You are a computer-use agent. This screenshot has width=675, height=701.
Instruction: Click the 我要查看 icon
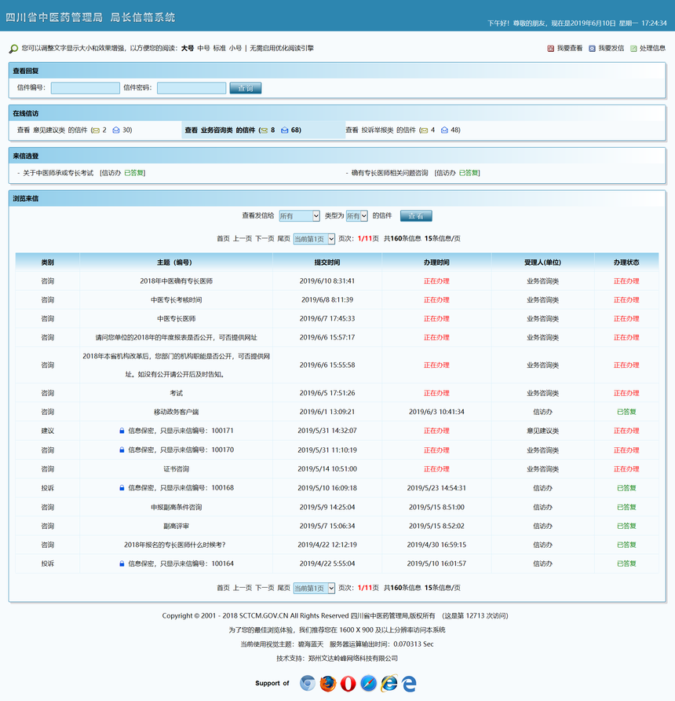pyautogui.click(x=551, y=49)
